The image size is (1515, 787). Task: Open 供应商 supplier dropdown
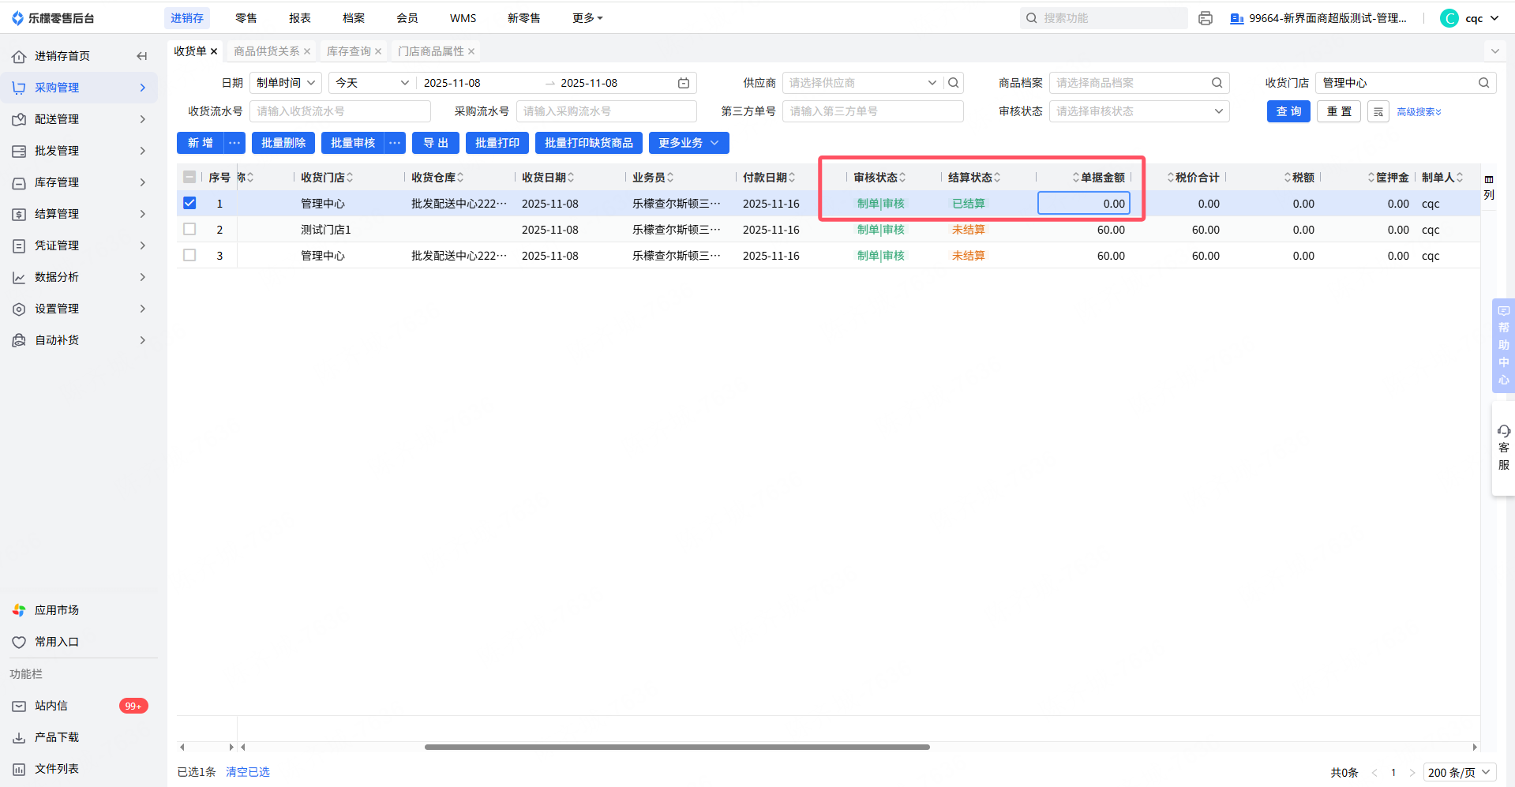(932, 83)
